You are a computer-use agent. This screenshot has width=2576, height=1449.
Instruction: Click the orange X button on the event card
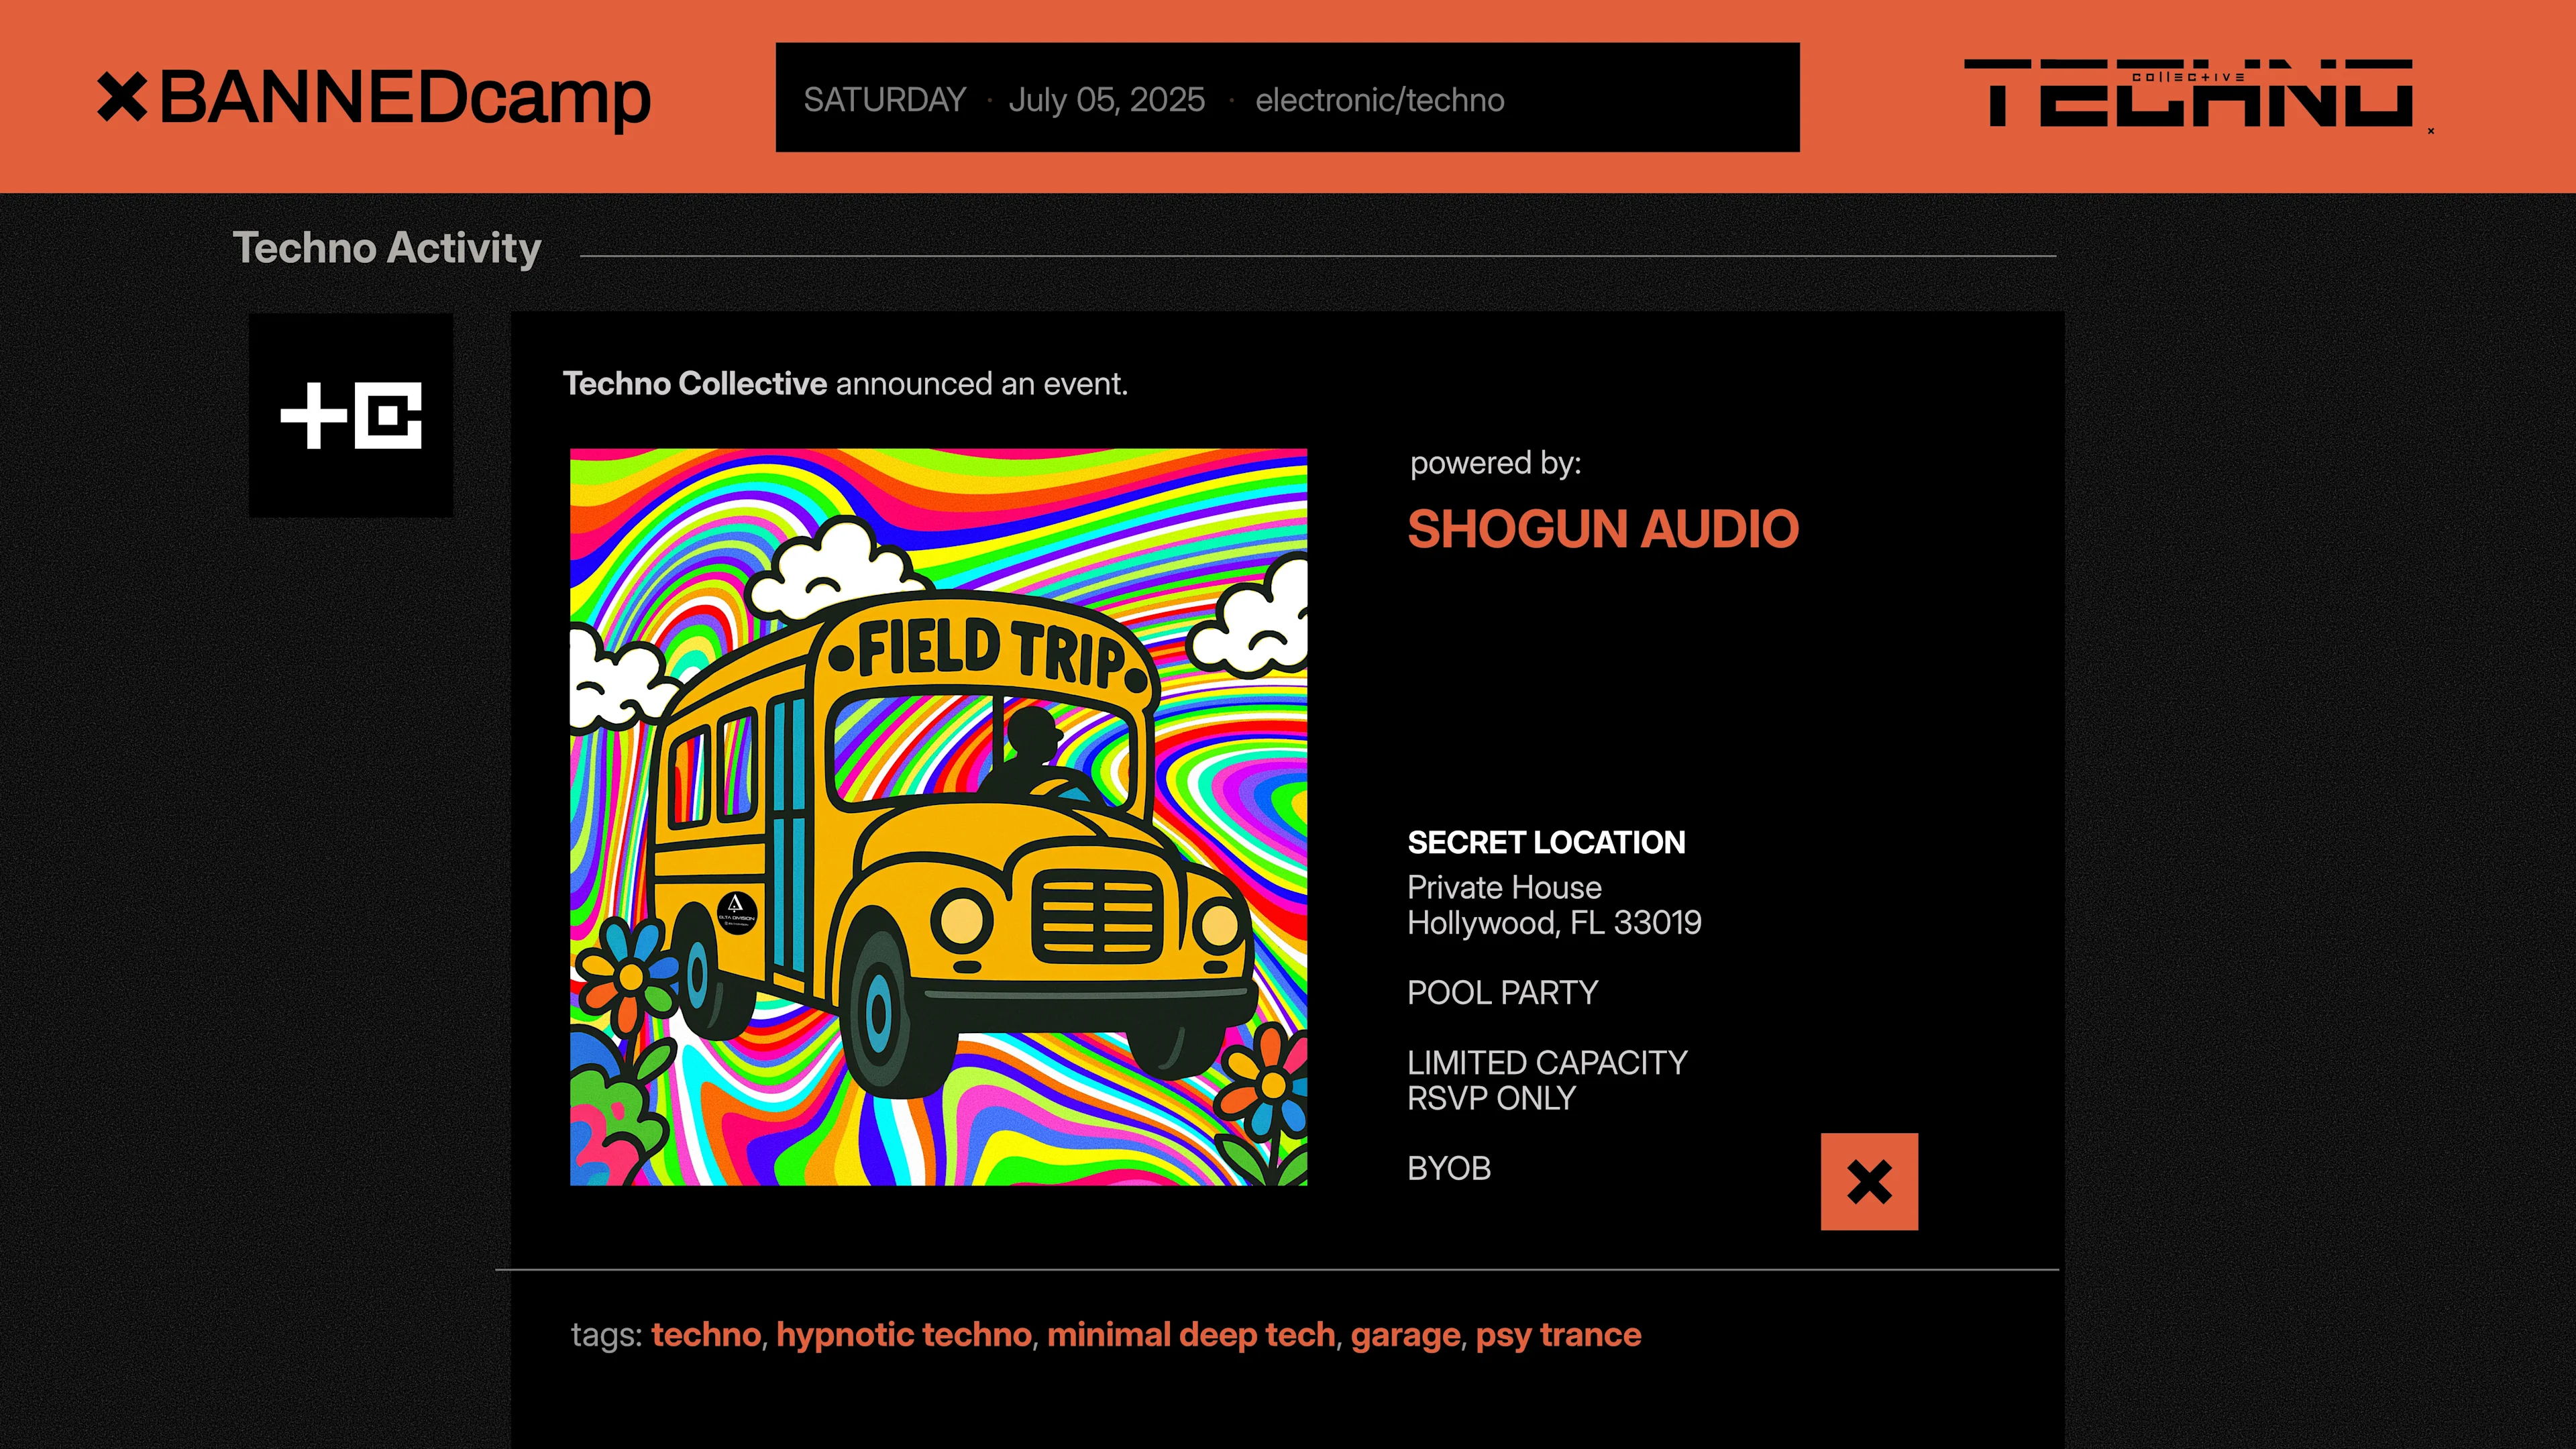pyautogui.click(x=1869, y=1181)
